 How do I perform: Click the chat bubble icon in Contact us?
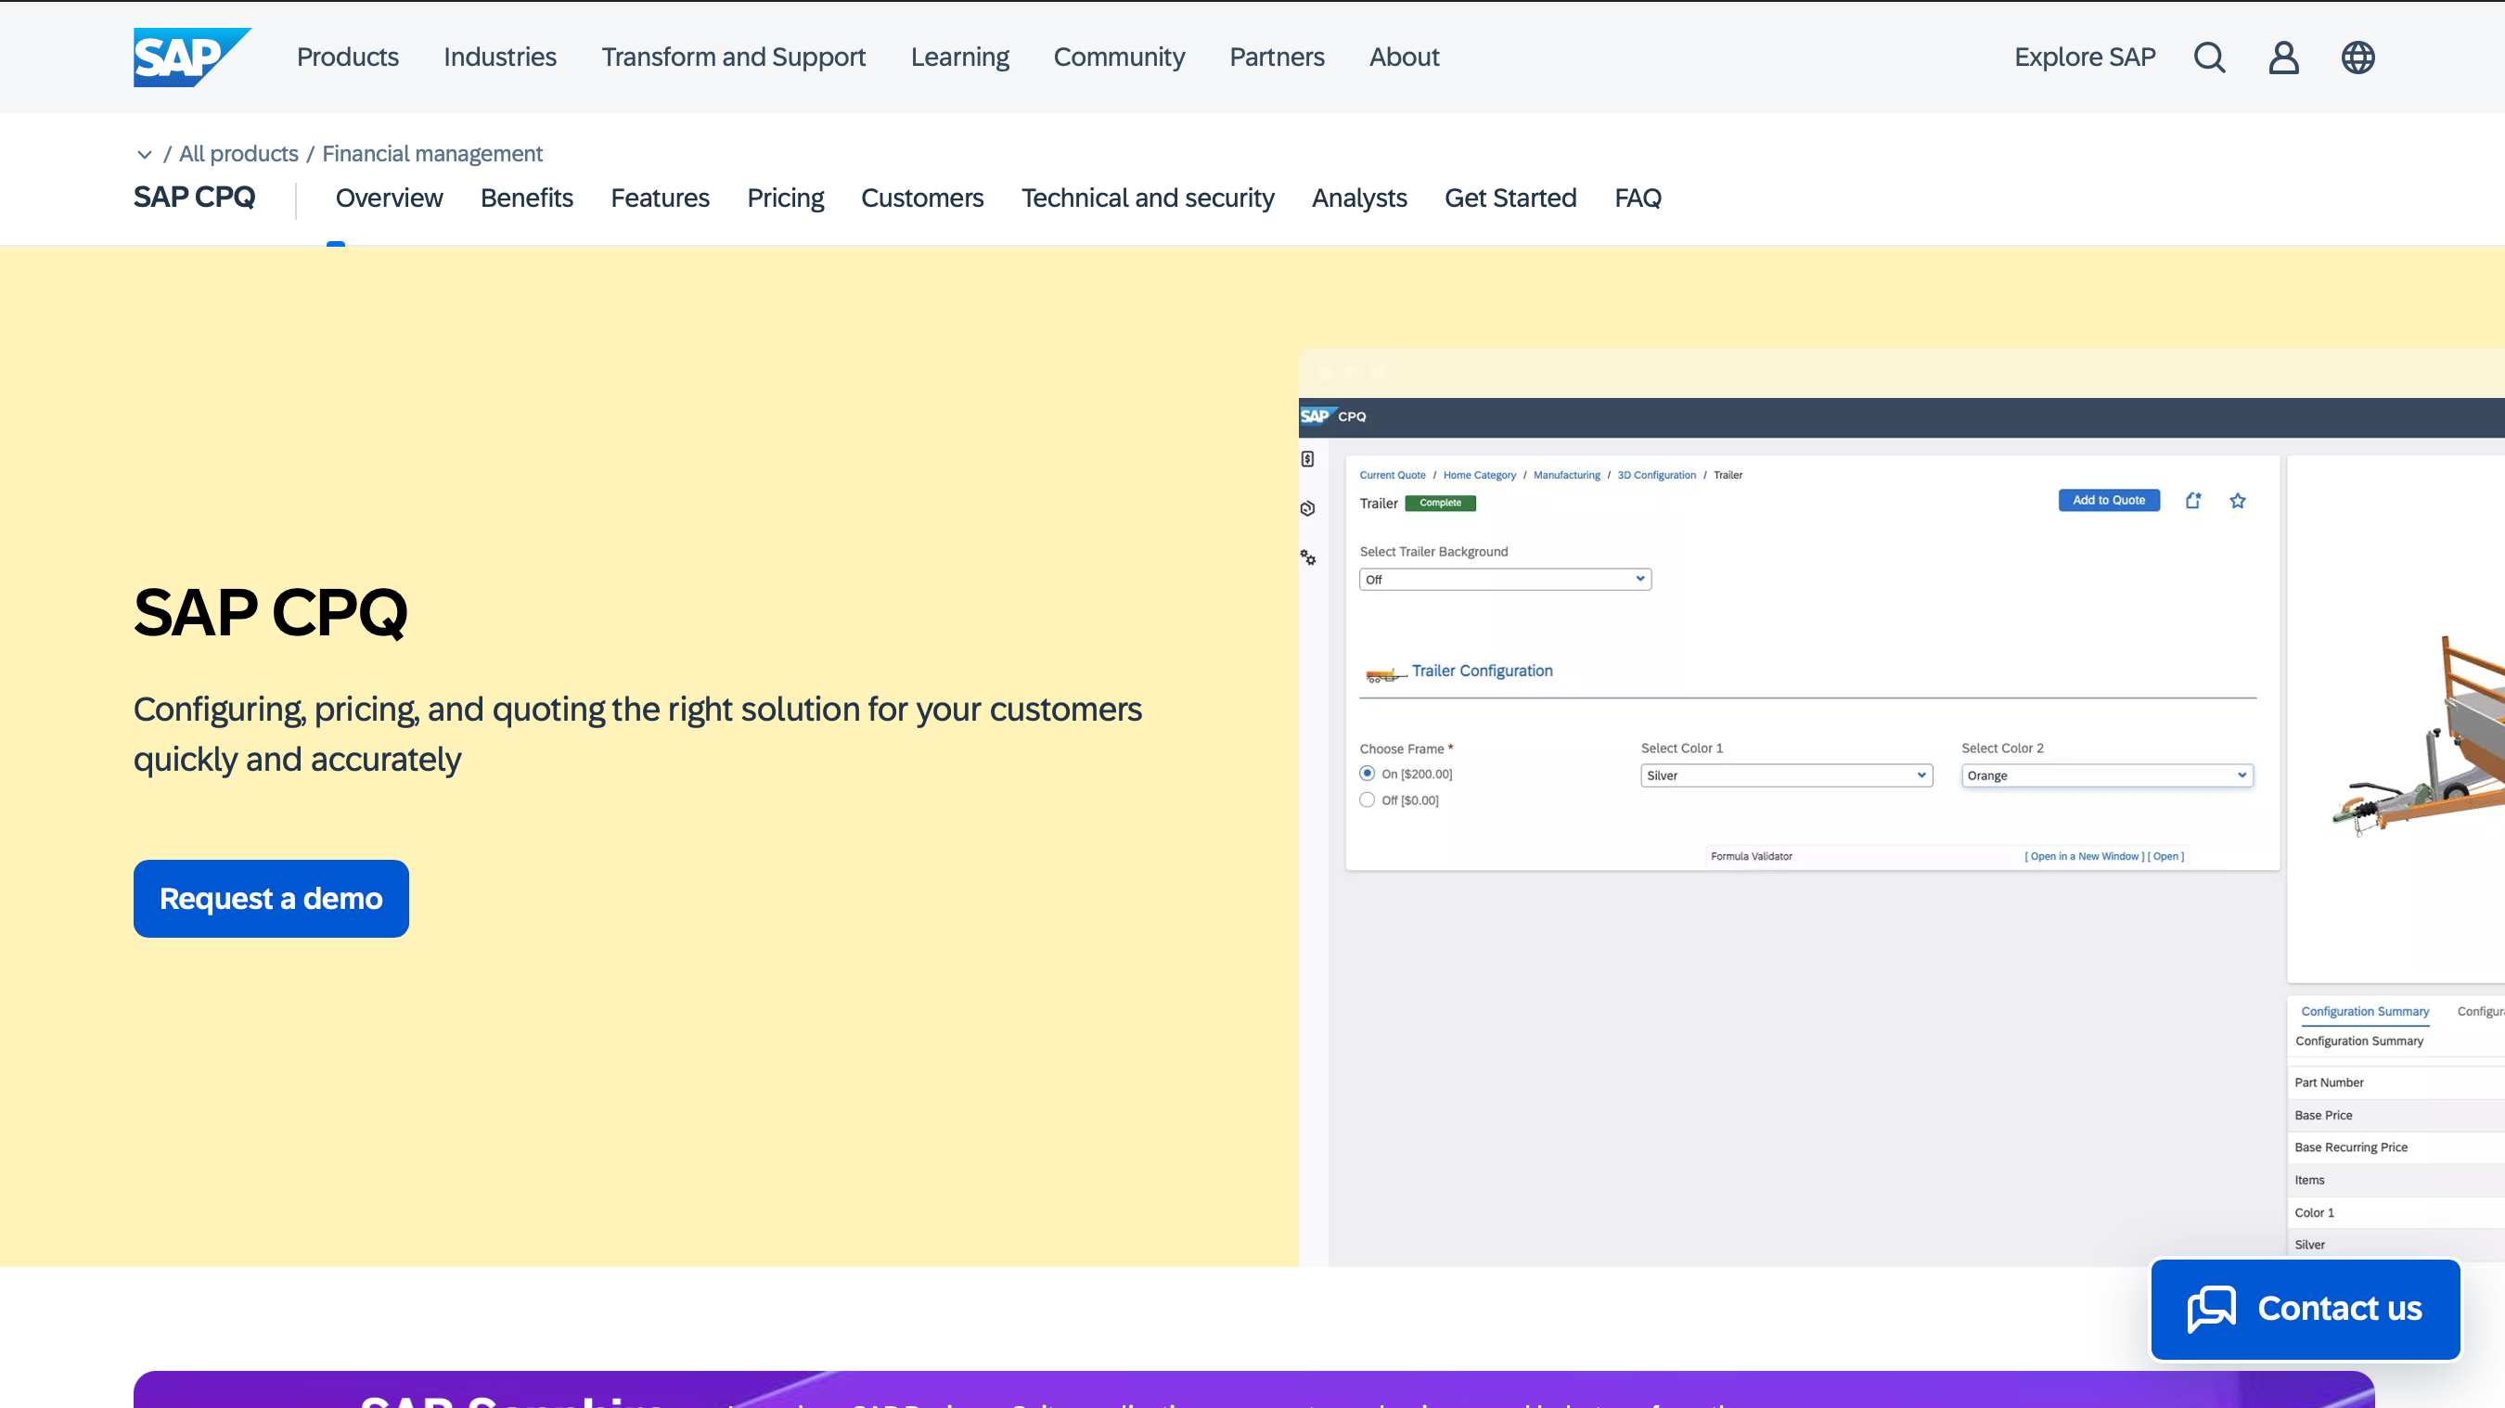pyautogui.click(x=2211, y=1308)
